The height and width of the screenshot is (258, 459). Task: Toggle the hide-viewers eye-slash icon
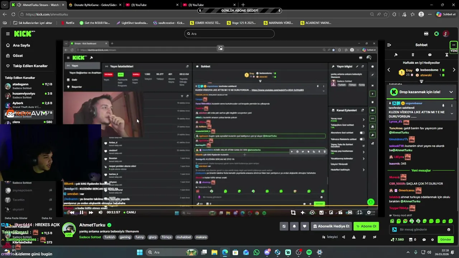tap(375, 237)
